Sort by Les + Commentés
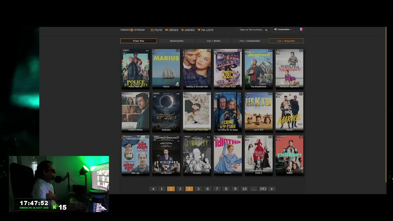The width and height of the screenshot is (393, 221). point(250,41)
